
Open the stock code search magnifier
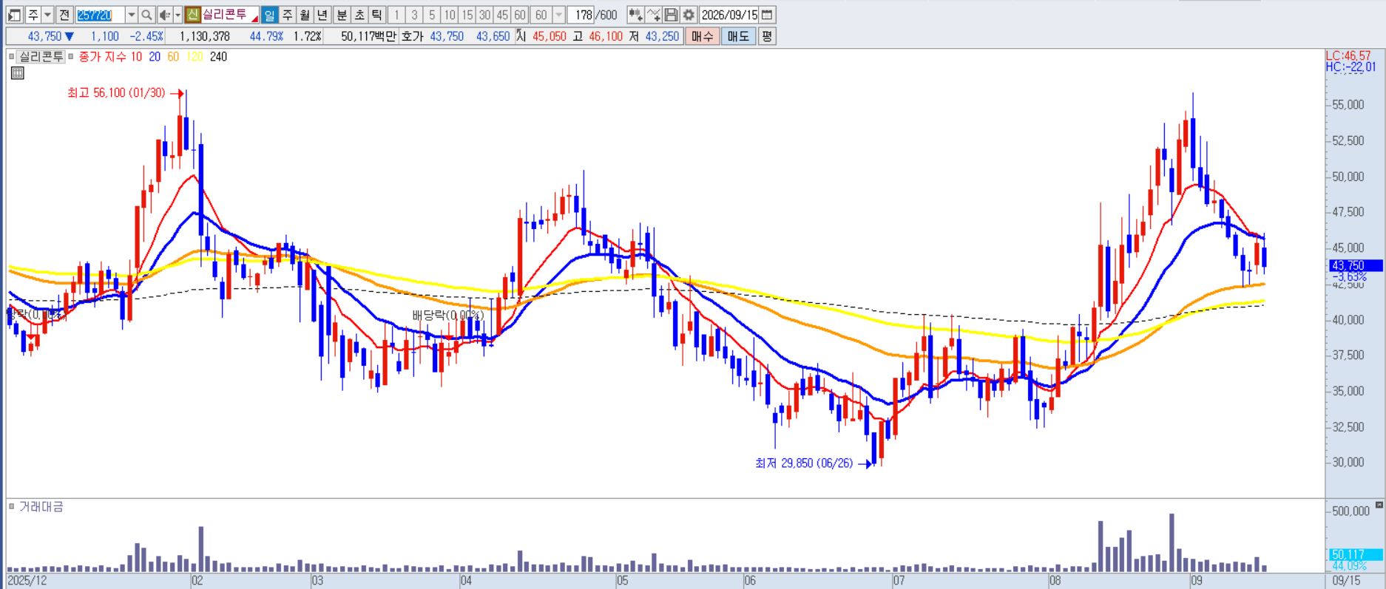146,15
